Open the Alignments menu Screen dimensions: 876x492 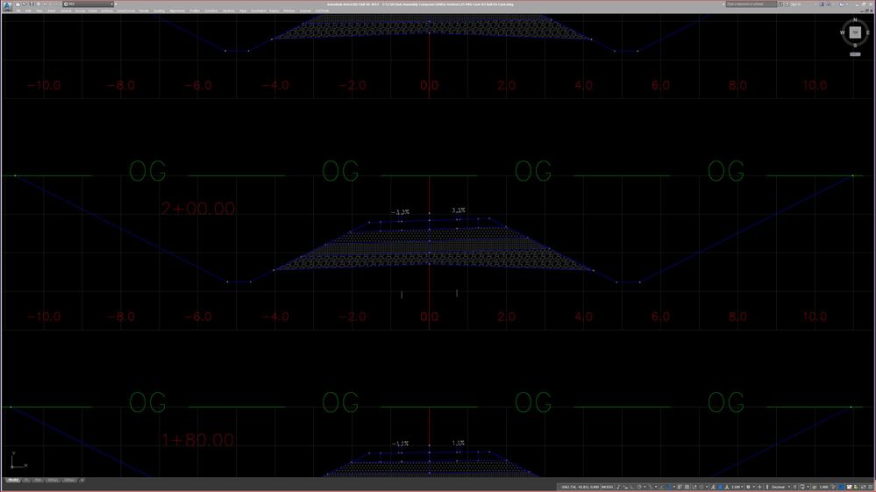click(x=177, y=11)
